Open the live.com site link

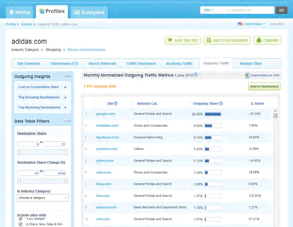coord(103,196)
